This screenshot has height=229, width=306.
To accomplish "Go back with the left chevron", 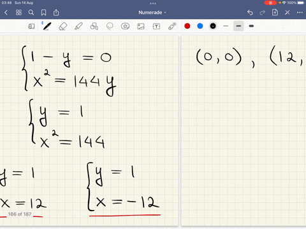I will pos(6,13).
